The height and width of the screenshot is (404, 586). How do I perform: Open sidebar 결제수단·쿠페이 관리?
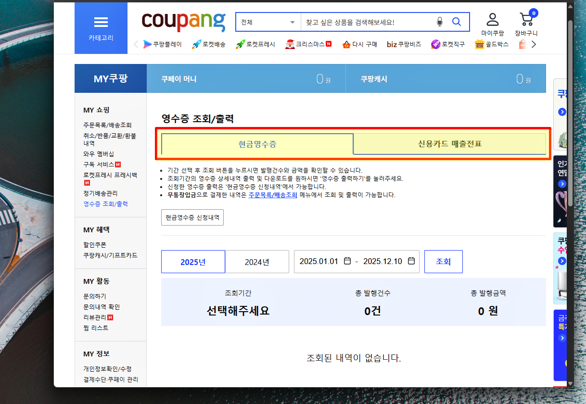pyautogui.click(x=111, y=379)
